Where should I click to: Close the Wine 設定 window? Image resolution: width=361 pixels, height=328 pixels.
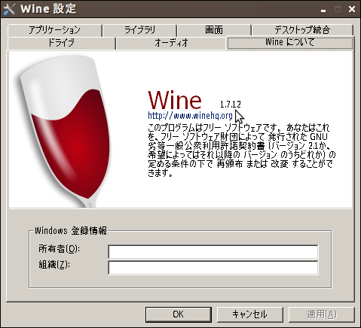click(352, 9)
